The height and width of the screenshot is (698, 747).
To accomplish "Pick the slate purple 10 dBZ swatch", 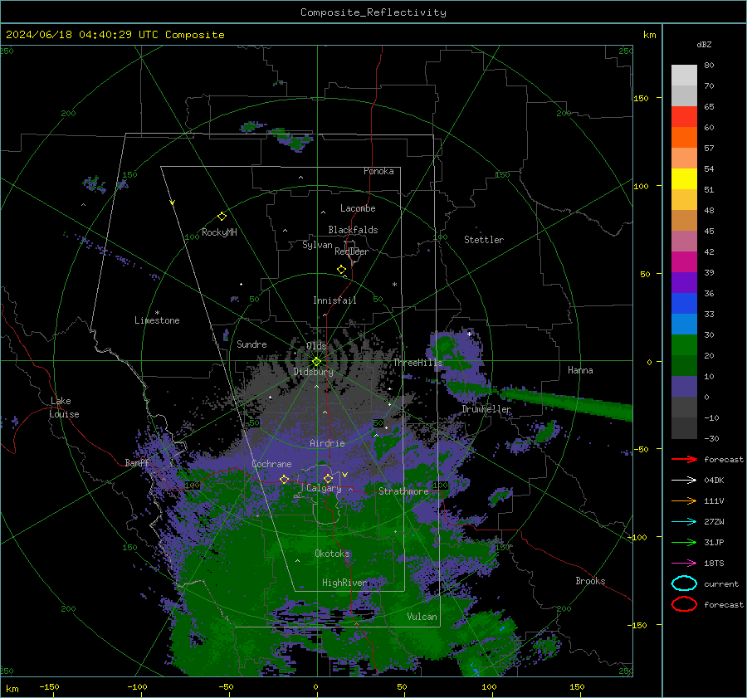I will 684,386.
